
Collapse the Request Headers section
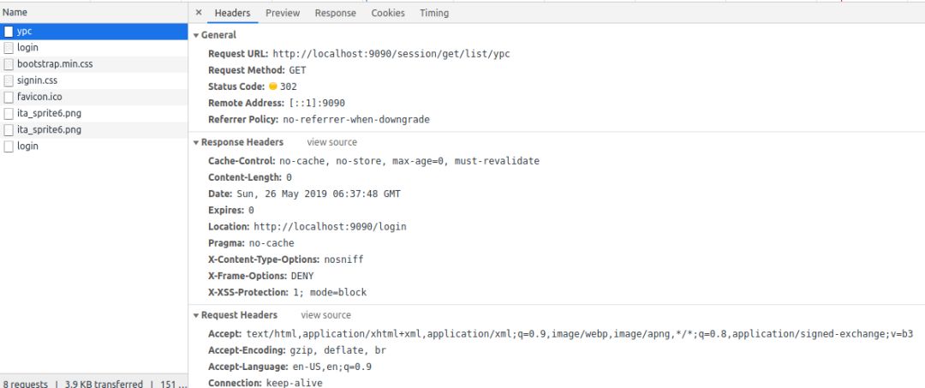tap(196, 315)
